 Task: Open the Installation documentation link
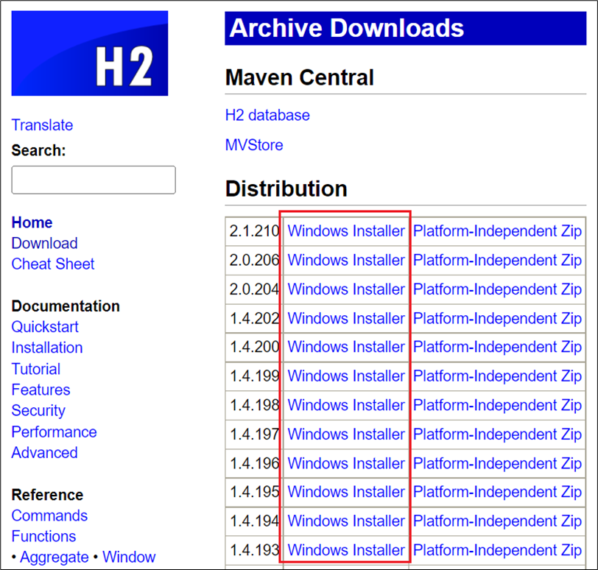[47, 348]
